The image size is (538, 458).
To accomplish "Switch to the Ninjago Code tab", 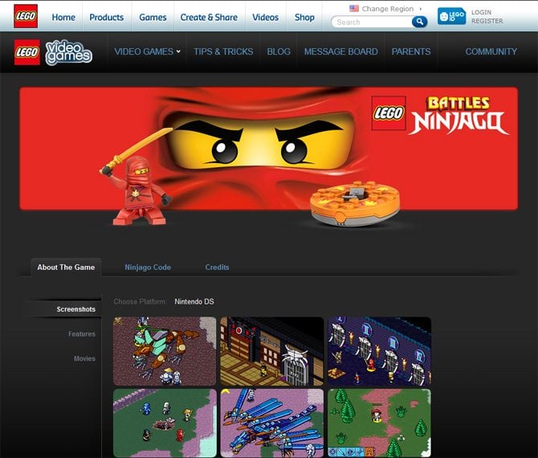I will point(148,267).
